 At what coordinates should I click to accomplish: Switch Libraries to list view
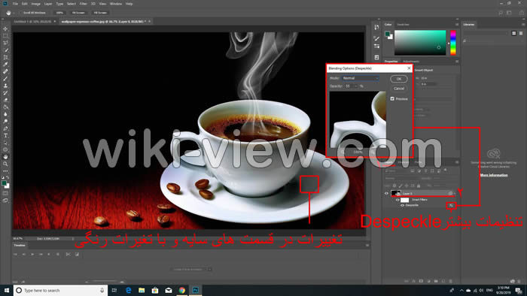pyautogui.click(x=521, y=33)
